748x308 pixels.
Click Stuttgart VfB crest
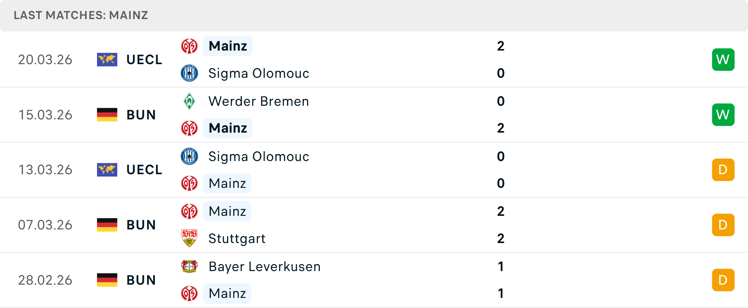[x=189, y=238]
